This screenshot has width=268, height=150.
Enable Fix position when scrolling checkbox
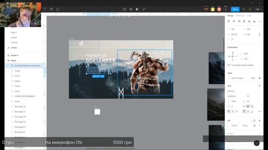coord(229,65)
